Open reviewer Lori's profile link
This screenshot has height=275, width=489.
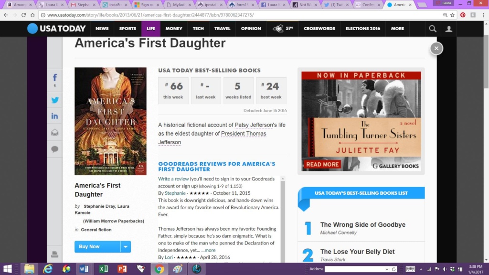pyautogui.click(x=169, y=257)
